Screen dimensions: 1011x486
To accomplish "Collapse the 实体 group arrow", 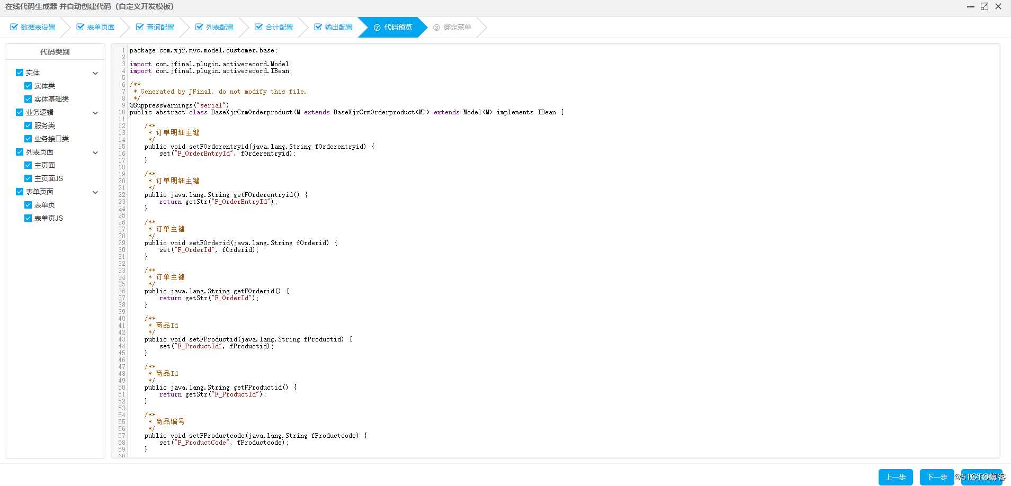I will tap(95, 73).
